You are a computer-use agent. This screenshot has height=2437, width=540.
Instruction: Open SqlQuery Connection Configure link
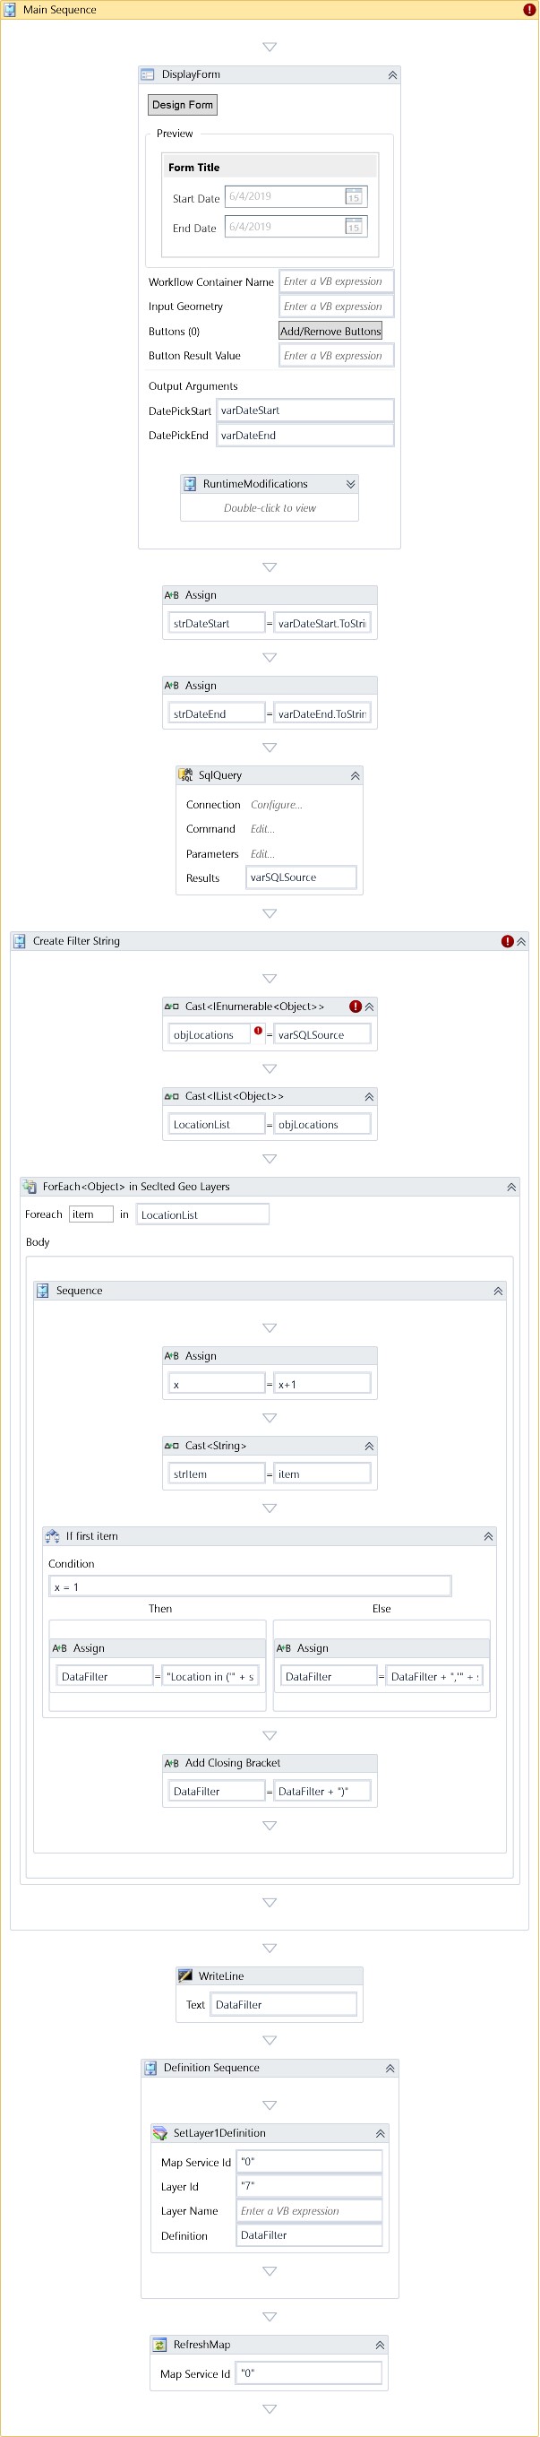coord(276,805)
